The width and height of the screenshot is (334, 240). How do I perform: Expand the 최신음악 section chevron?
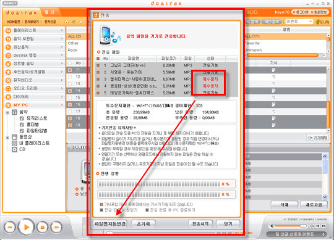click(x=62, y=47)
